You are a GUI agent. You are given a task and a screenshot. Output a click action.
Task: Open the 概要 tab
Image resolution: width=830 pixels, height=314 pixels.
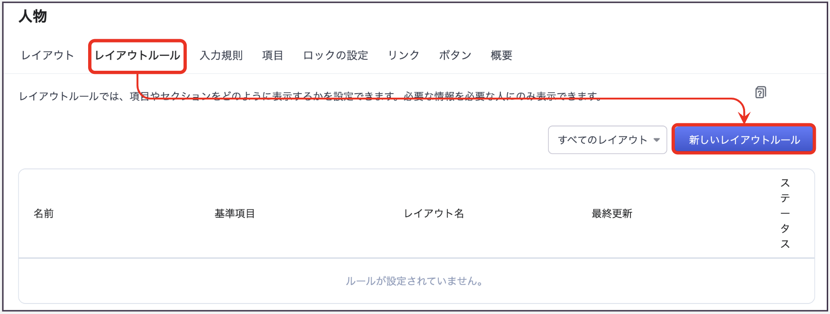click(x=501, y=56)
